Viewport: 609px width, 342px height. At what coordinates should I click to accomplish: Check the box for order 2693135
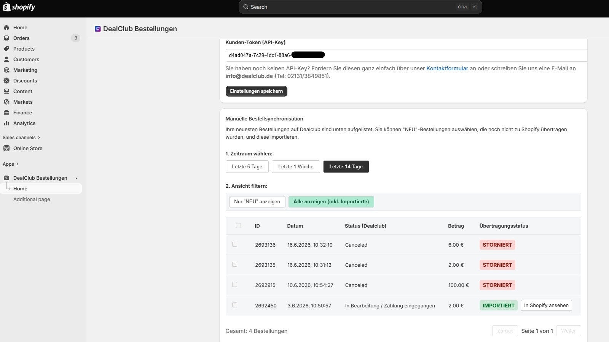pyautogui.click(x=234, y=264)
